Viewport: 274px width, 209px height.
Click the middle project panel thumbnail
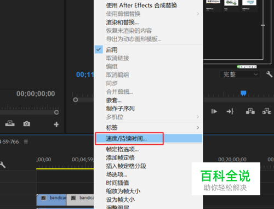pos(231,3)
